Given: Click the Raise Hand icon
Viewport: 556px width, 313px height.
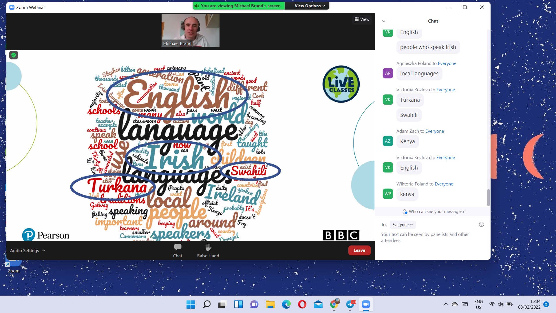Looking at the screenshot, I should 208,247.
